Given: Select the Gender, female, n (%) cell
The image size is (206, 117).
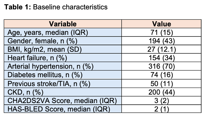Looking at the screenshot, I should 63,41.
